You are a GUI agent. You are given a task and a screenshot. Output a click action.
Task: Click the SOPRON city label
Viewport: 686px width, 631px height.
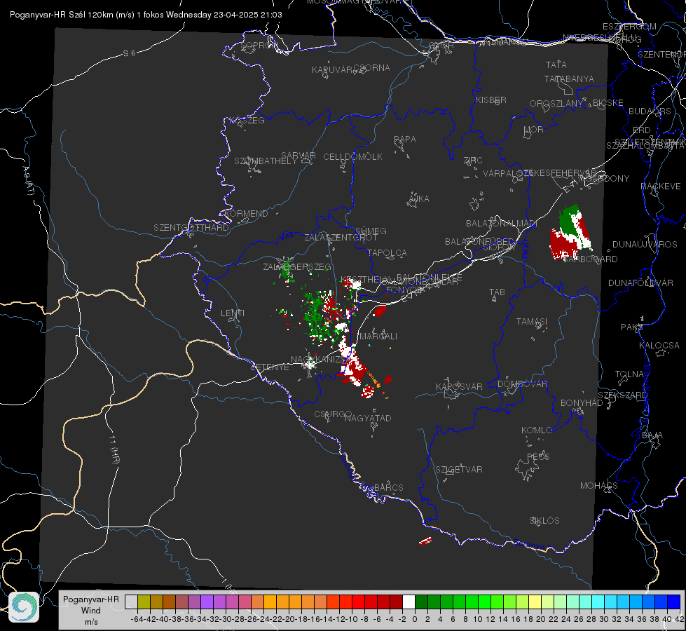258,45
